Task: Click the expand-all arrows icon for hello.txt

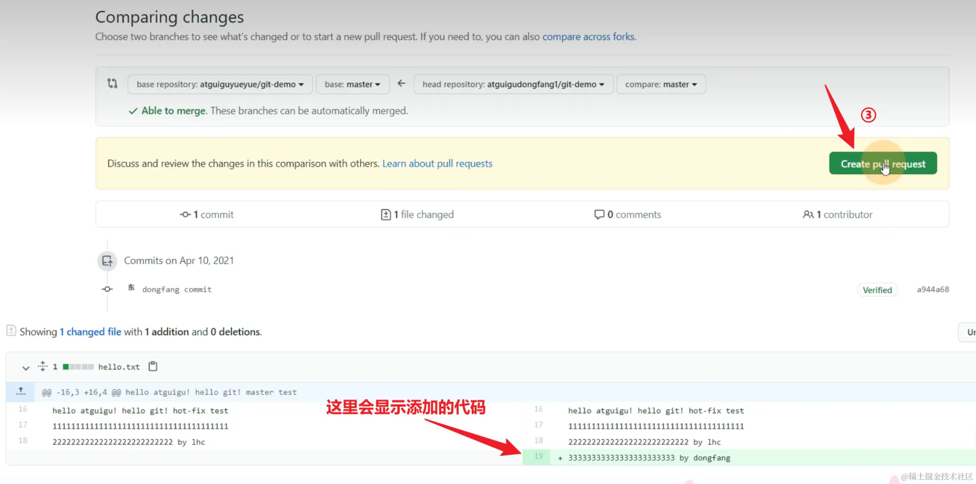Action: (x=43, y=366)
